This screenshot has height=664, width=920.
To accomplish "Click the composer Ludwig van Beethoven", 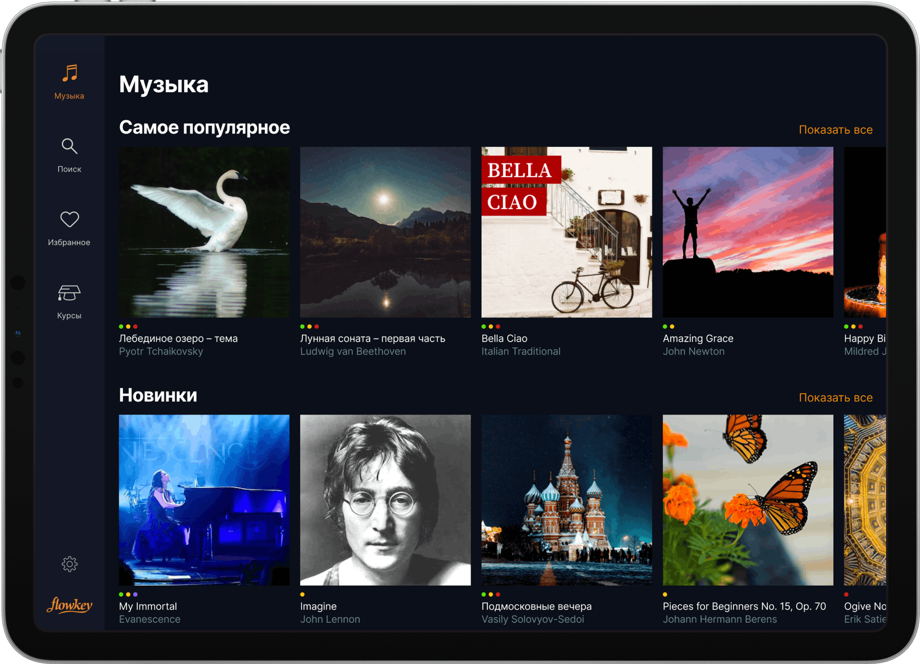I will [x=353, y=352].
